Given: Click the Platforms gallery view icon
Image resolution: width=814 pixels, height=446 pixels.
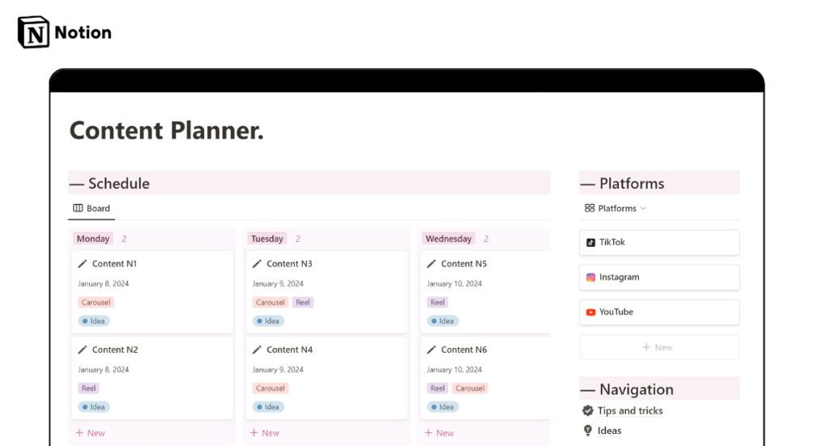Looking at the screenshot, I should point(590,208).
